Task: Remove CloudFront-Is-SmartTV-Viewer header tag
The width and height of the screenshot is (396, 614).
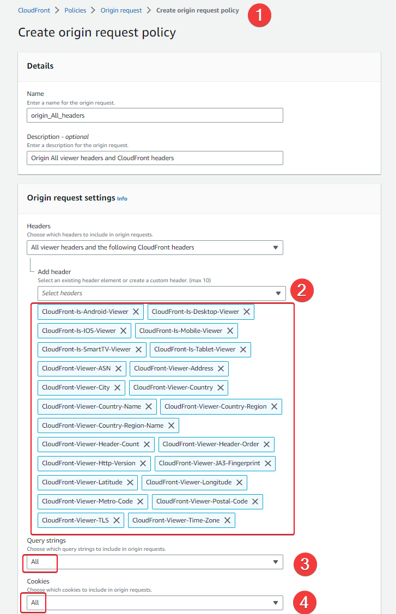Action: coord(139,349)
